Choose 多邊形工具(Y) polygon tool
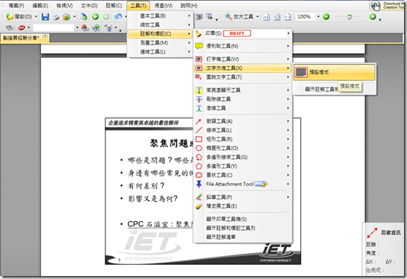Image resolution: width=407 pixels, height=279 pixels. click(x=243, y=166)
